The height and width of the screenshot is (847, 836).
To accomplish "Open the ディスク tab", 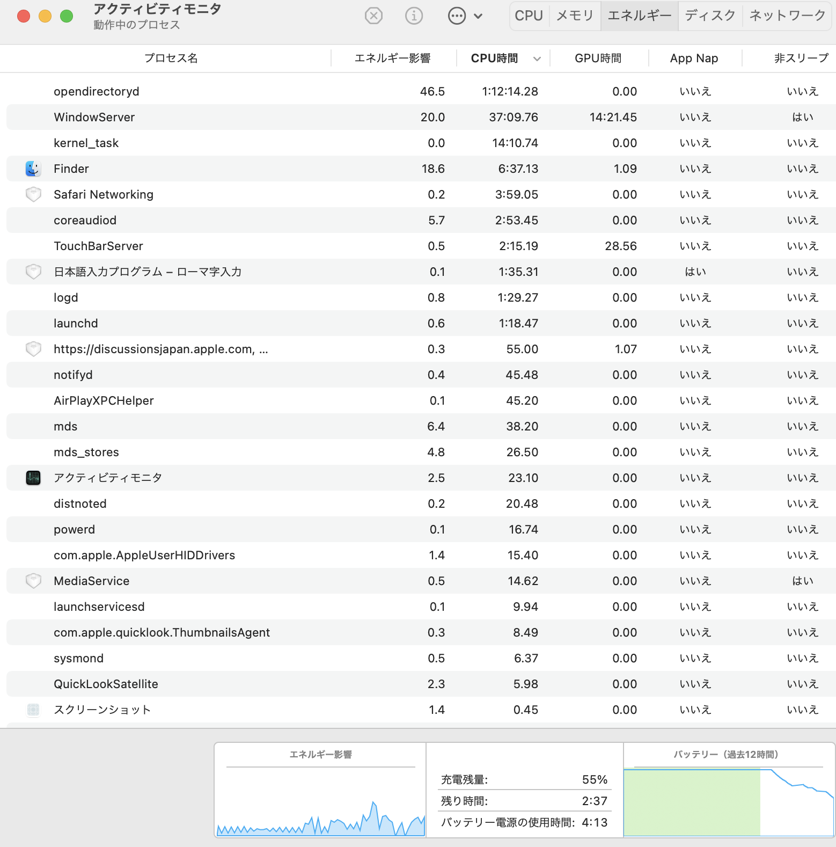I will (710, 16).
